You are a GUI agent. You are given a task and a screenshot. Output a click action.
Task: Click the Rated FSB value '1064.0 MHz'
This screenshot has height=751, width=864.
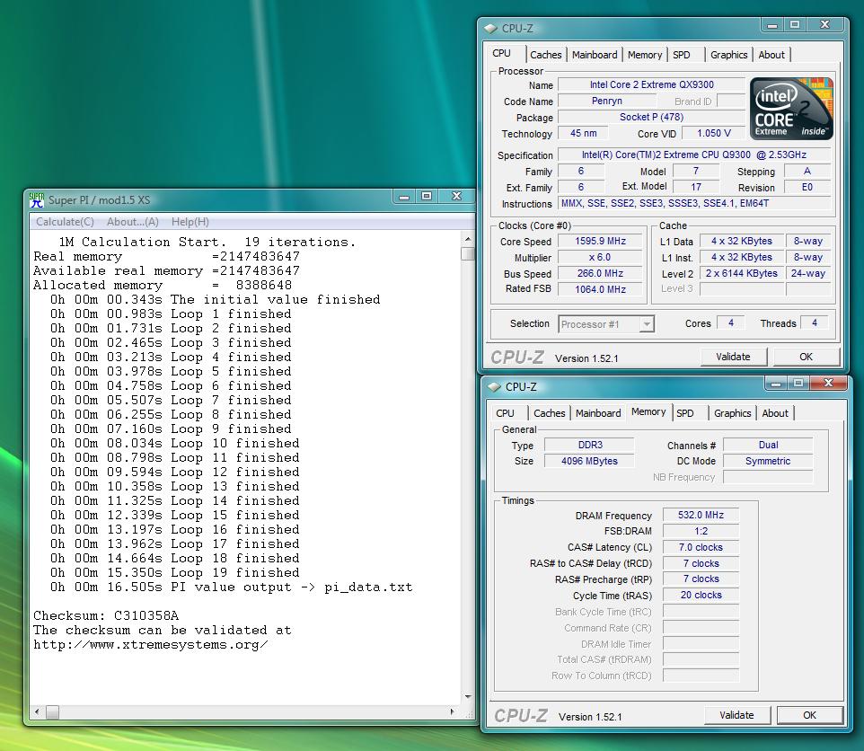(600, 289)
